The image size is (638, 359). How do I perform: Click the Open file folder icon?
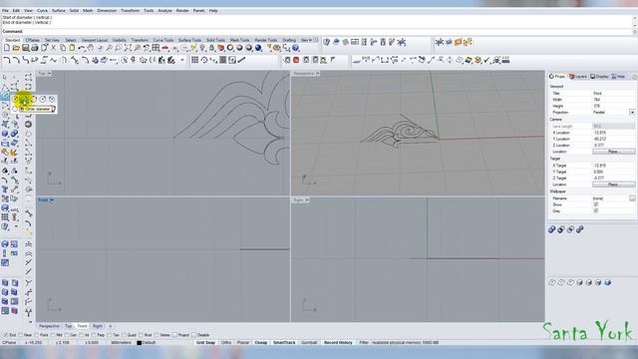pos(16,48)
